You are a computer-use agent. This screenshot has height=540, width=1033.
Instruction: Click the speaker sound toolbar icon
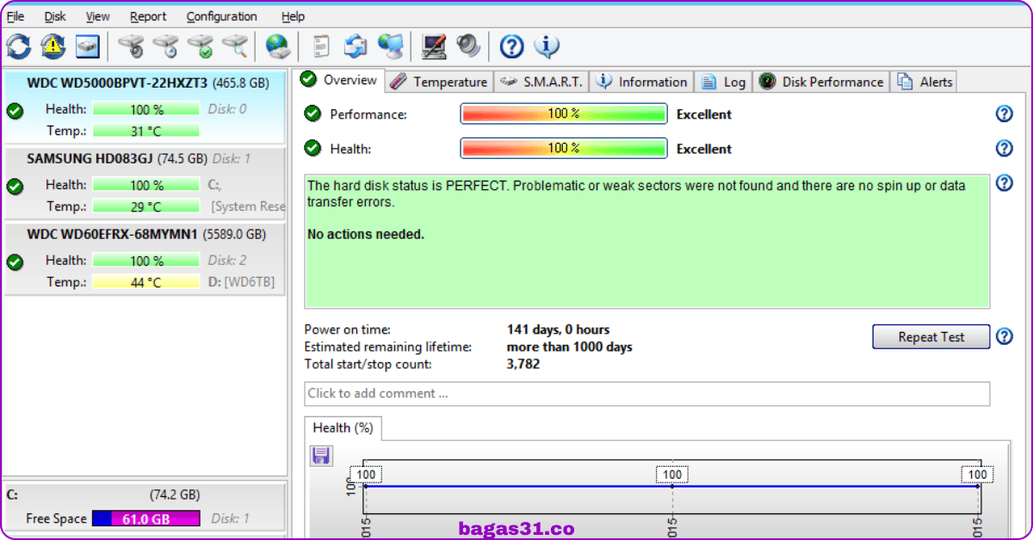(x=468, y=46)
